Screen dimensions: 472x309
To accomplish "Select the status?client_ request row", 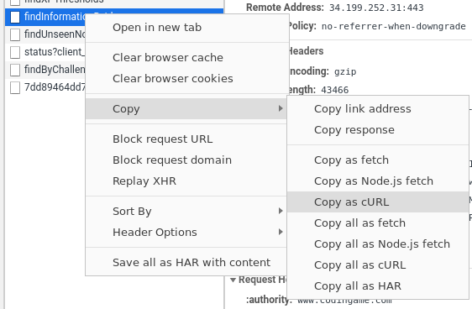I will (x=45, y=52).
